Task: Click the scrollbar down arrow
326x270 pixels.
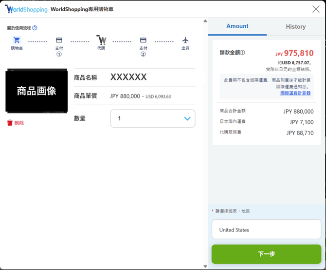Action: point(205,267)
